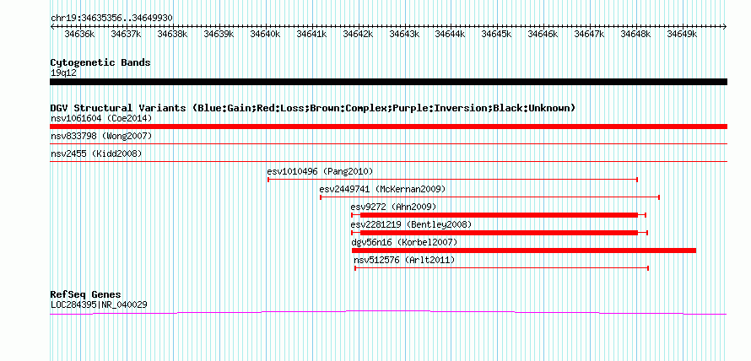Click the 34644k ruler tick label
Viewport: 751px width, 361px height.
click(x=449, y=34)
